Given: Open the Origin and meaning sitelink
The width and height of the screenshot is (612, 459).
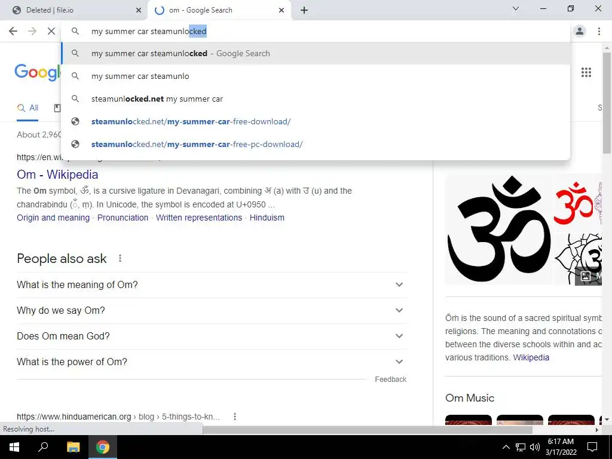Looking at the screenshot, I should (x=53, y=218).
